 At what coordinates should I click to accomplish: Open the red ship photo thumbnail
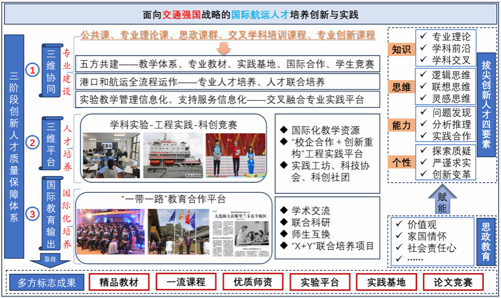click(x=172, y=155)
